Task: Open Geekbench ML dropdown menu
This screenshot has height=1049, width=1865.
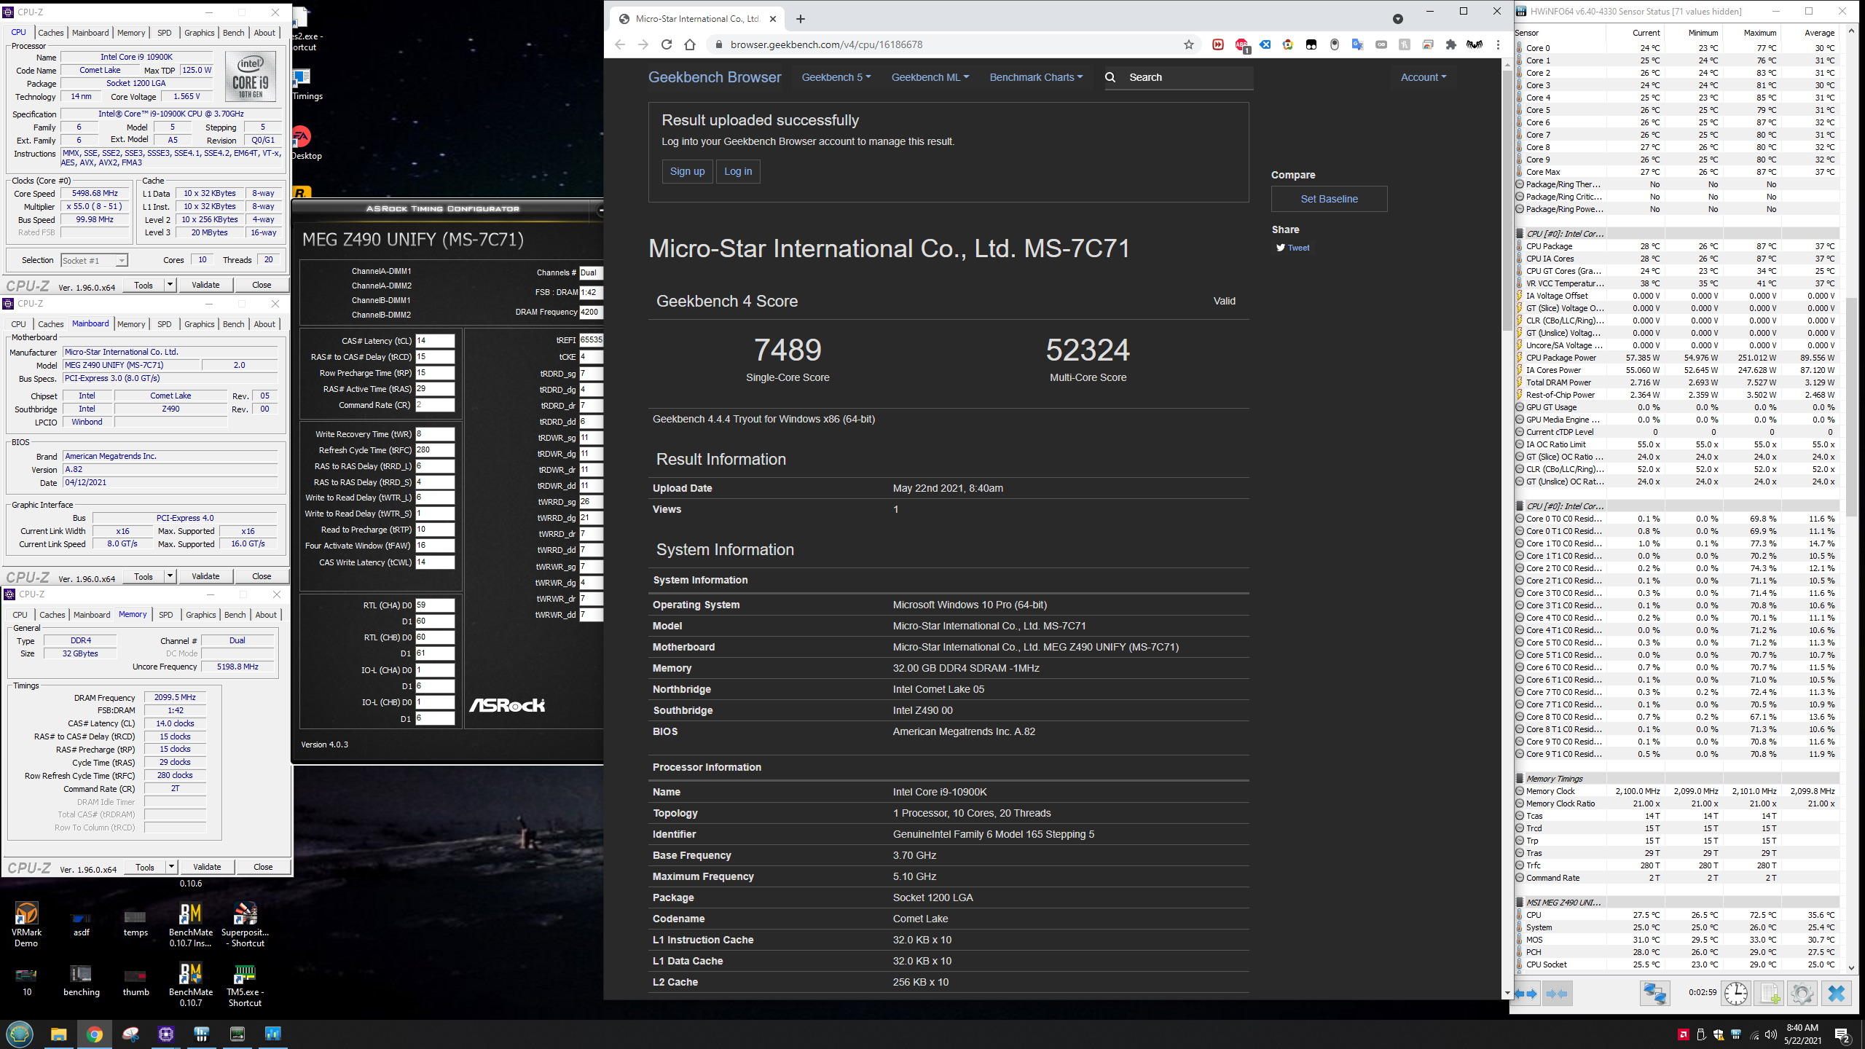Action: click(x=930, y=77)
